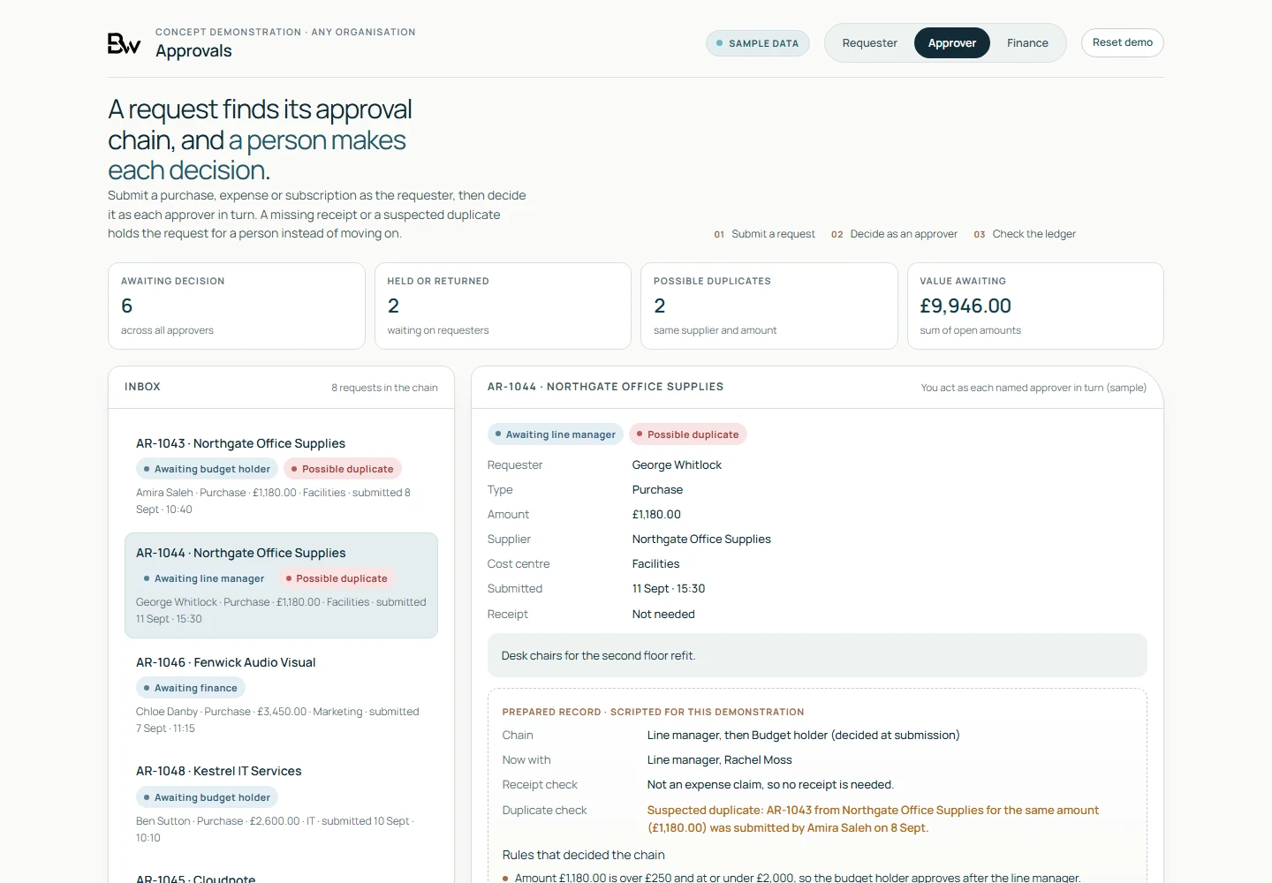
Task: Click requester name George Whitlock
Action: (x=677, y=465)
